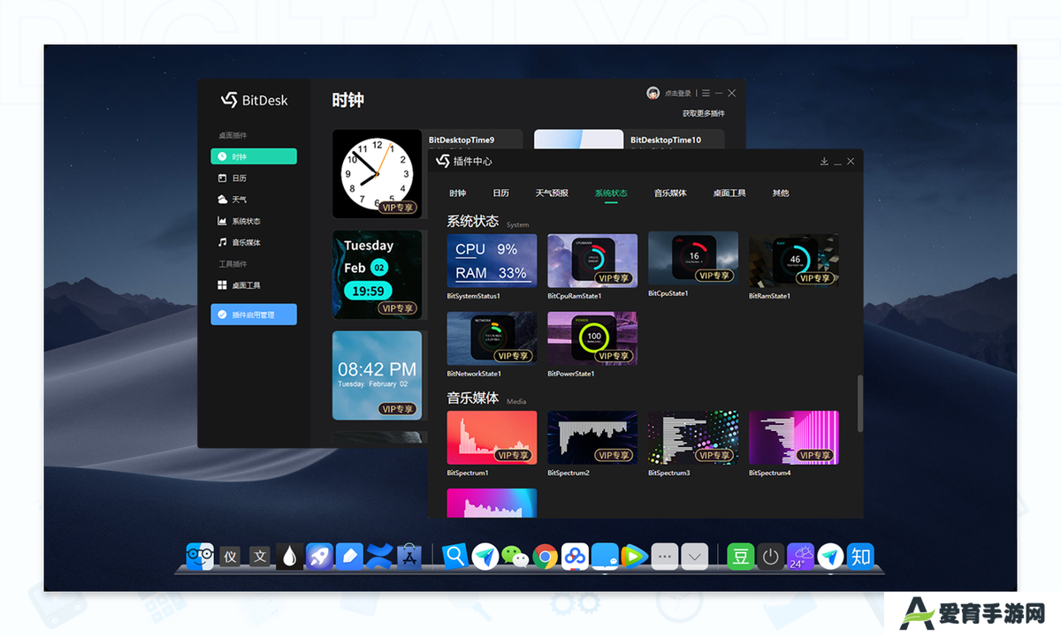Select the BitSpectrum4 plugin thumbnail
The height and width of the screenshot is (636, 1061).
pos(794,437)
